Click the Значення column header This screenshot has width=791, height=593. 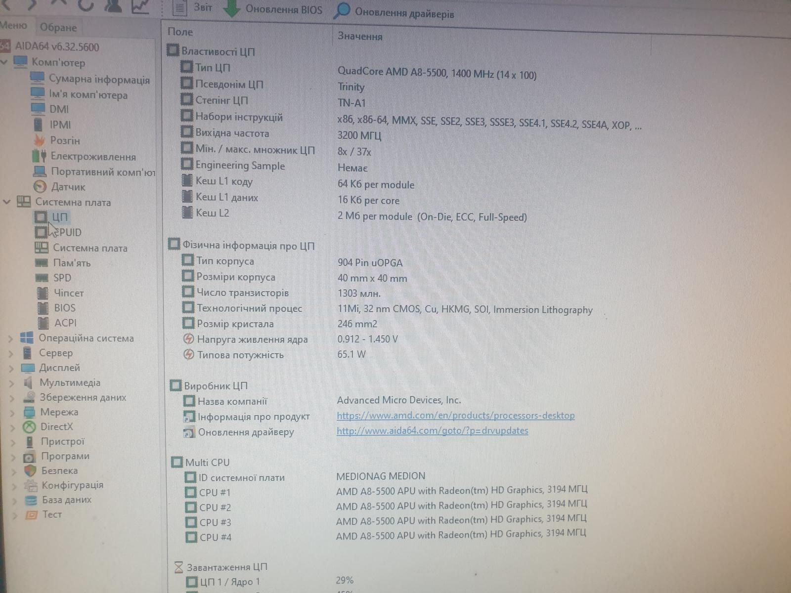coord(360,36)
